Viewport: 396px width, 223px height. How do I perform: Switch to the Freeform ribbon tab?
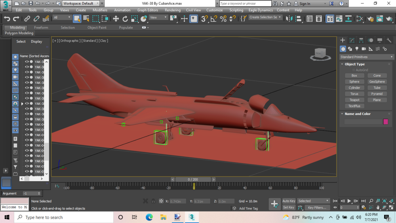coord(41,28)
